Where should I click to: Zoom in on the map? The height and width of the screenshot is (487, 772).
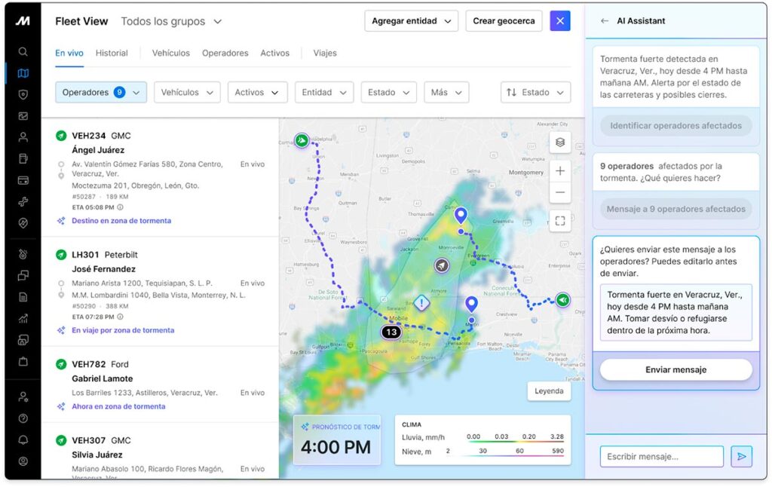[559, 171]
